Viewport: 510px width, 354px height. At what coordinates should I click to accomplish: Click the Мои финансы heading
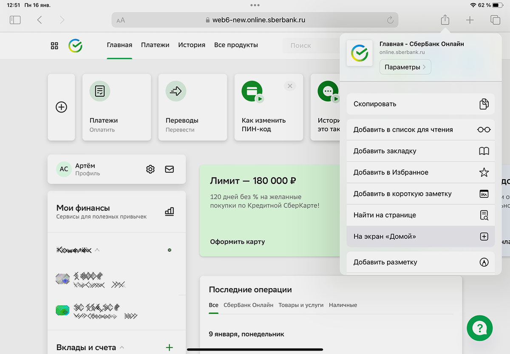coord(83,208)
